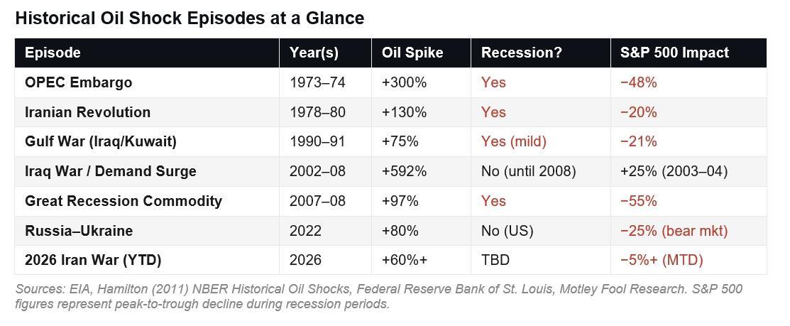Select the Iranian Revolution episode cell
This screenshot has width=790, height=326.
87,112
